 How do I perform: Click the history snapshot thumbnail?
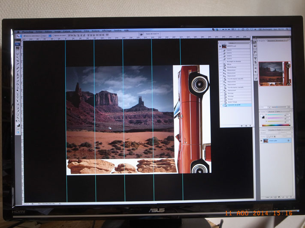click(x=224, y=46)
